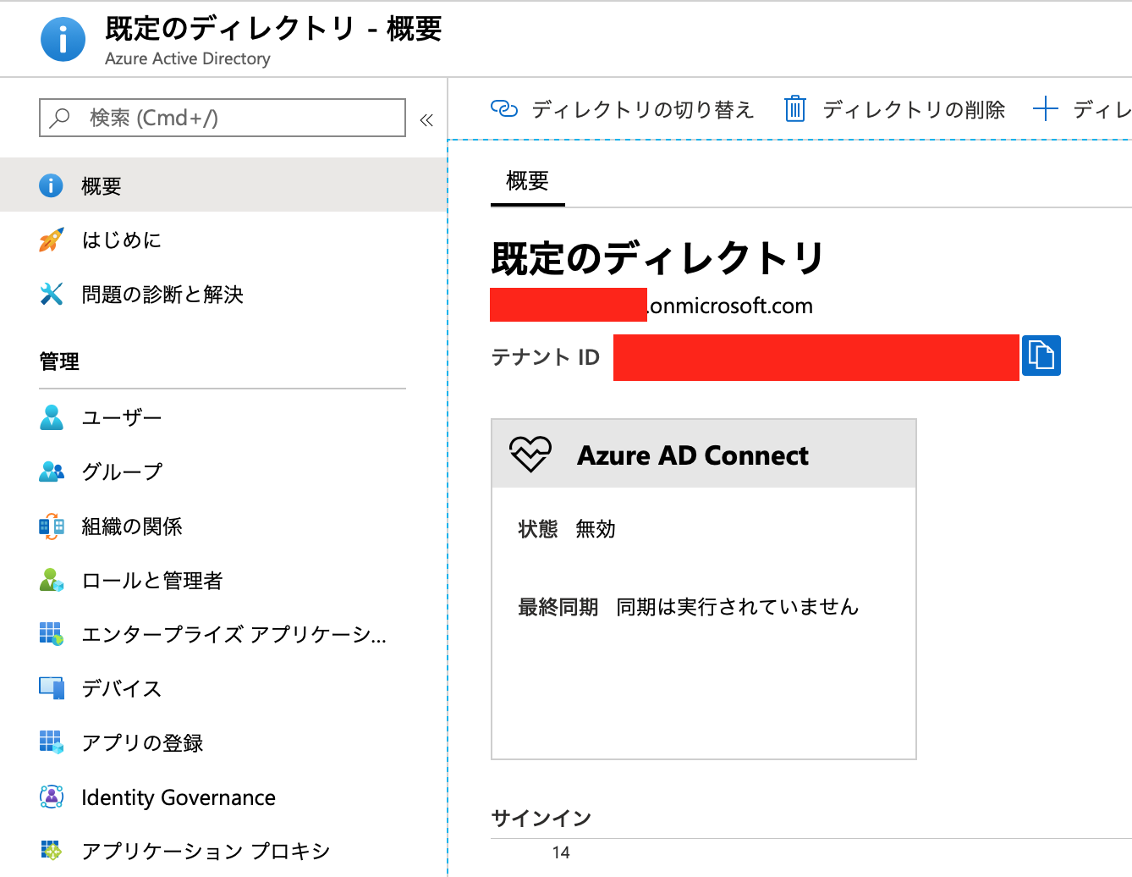Open 問題の診断と解決 wrench icon

click(52, 295)
